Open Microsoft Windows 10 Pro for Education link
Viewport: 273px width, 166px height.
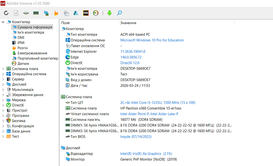tap(152, 40)
